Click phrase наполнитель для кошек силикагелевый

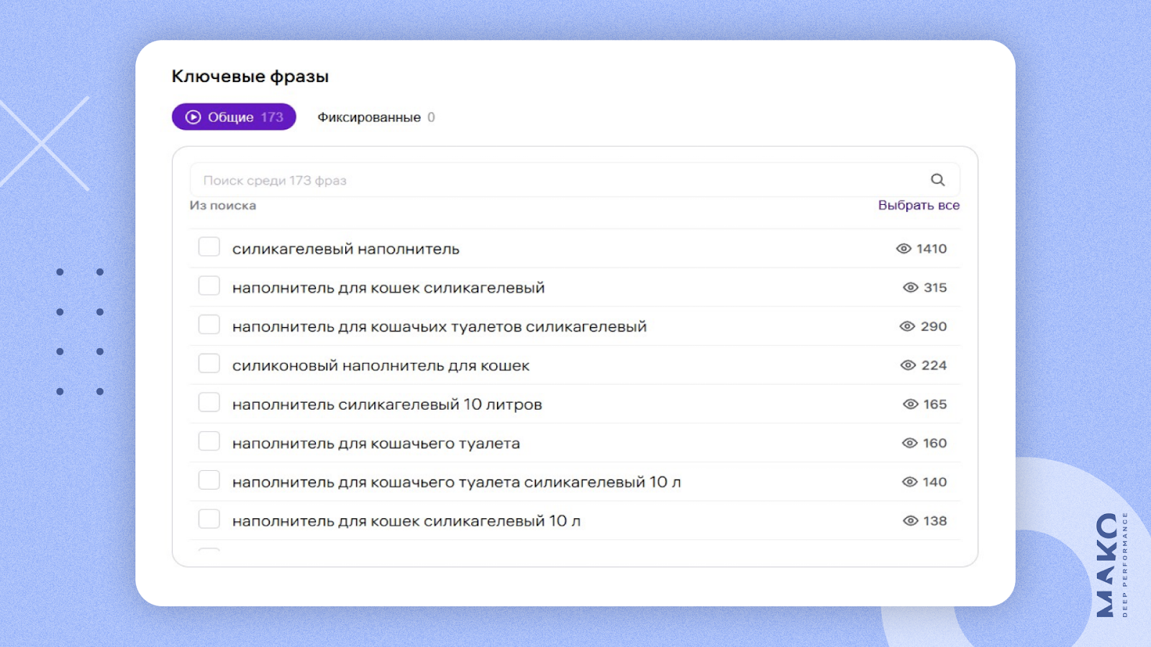pos(388,288)
